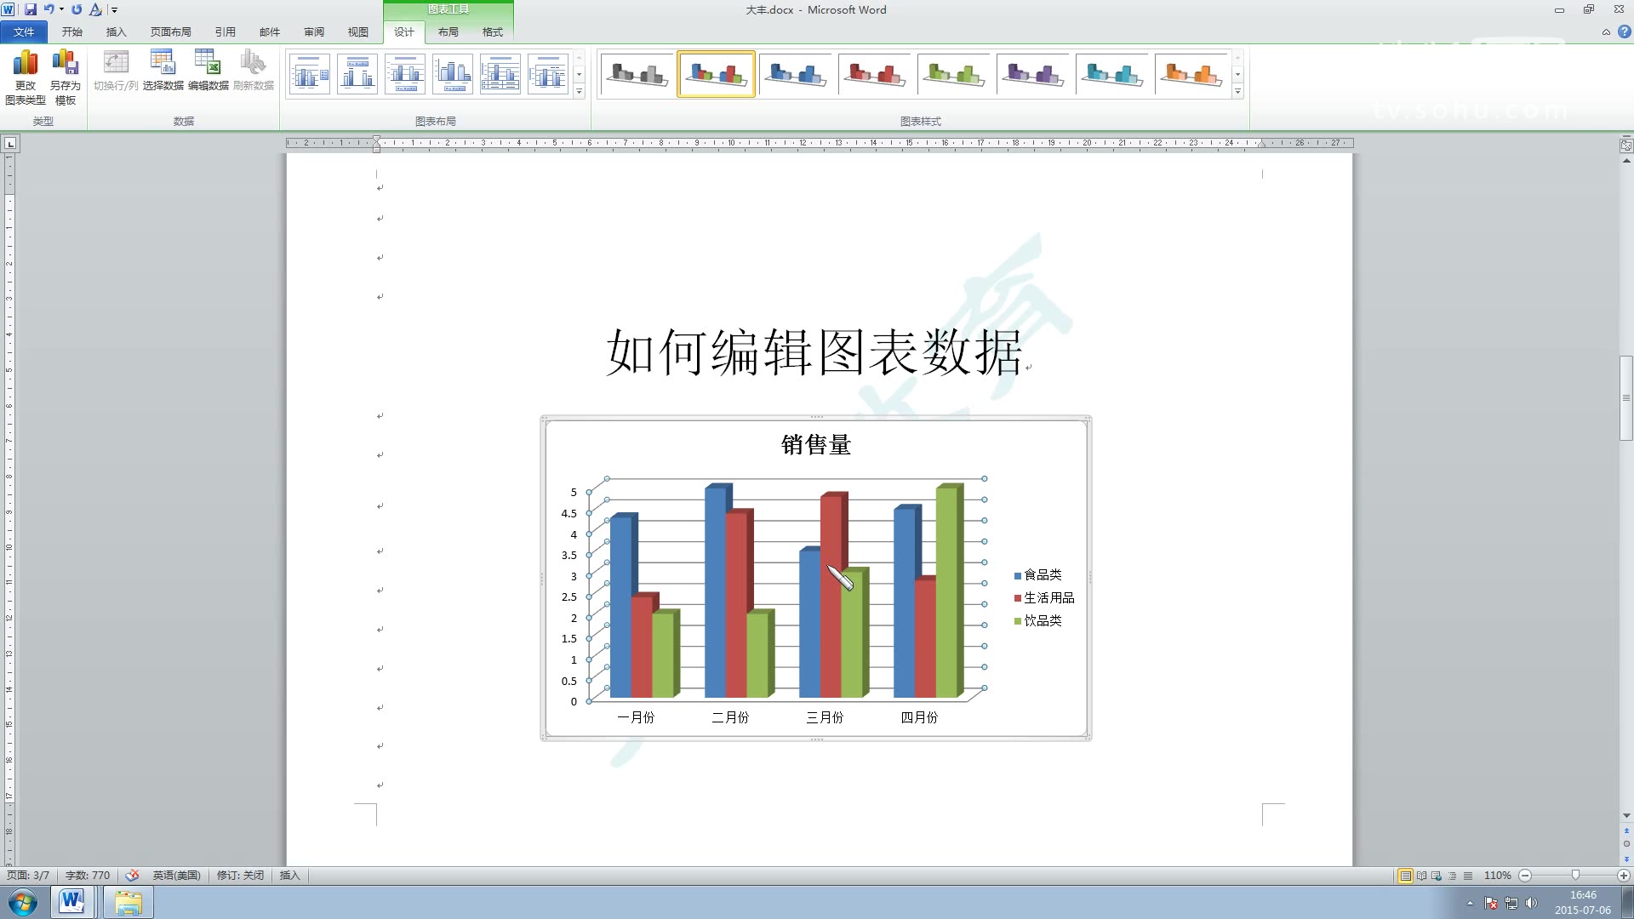The image size is (1634, 919).
Task: Click the zoom slider handle
Action: (1575, 876)
